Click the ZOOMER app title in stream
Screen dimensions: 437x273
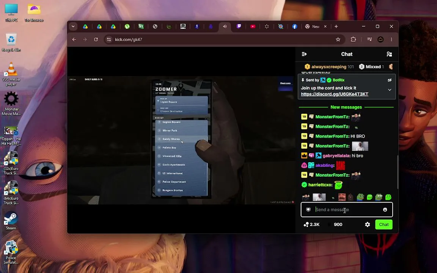[166, 89]
